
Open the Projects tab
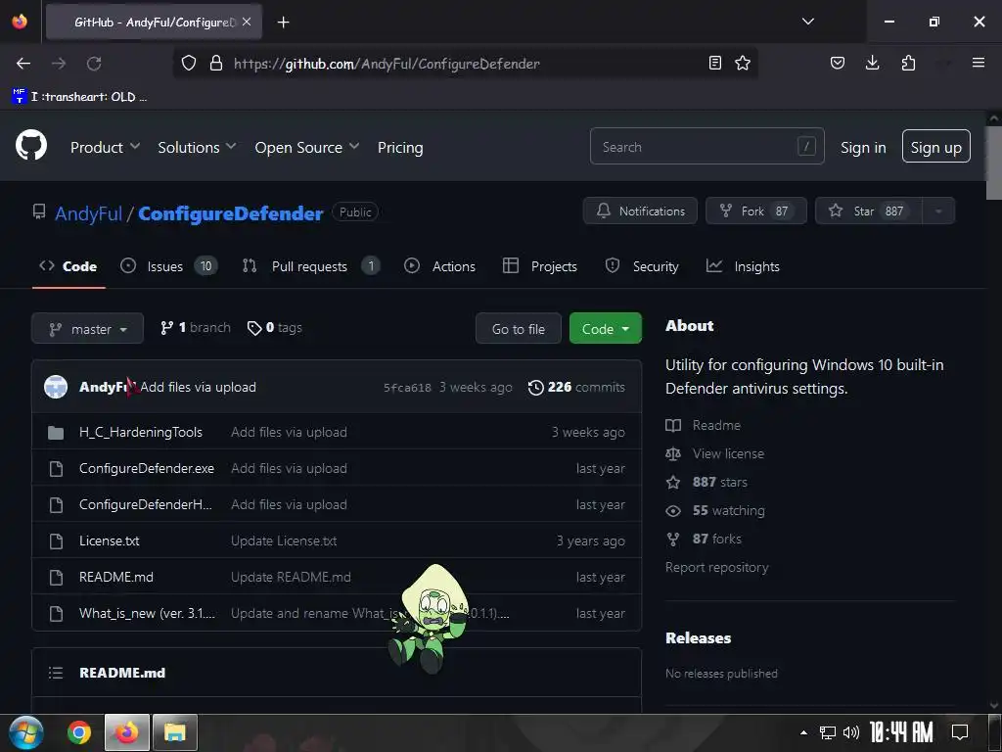(540, 266)
